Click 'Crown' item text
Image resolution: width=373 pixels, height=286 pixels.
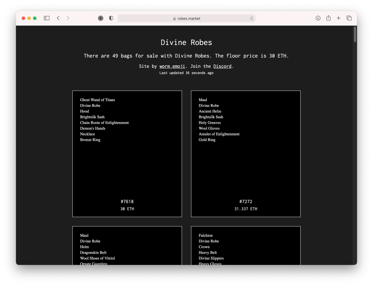[204, 247]
